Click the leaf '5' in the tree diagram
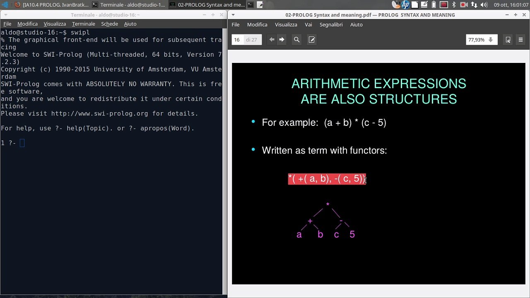The width and height of the screenshot is (530, 298). coord(352,234)
